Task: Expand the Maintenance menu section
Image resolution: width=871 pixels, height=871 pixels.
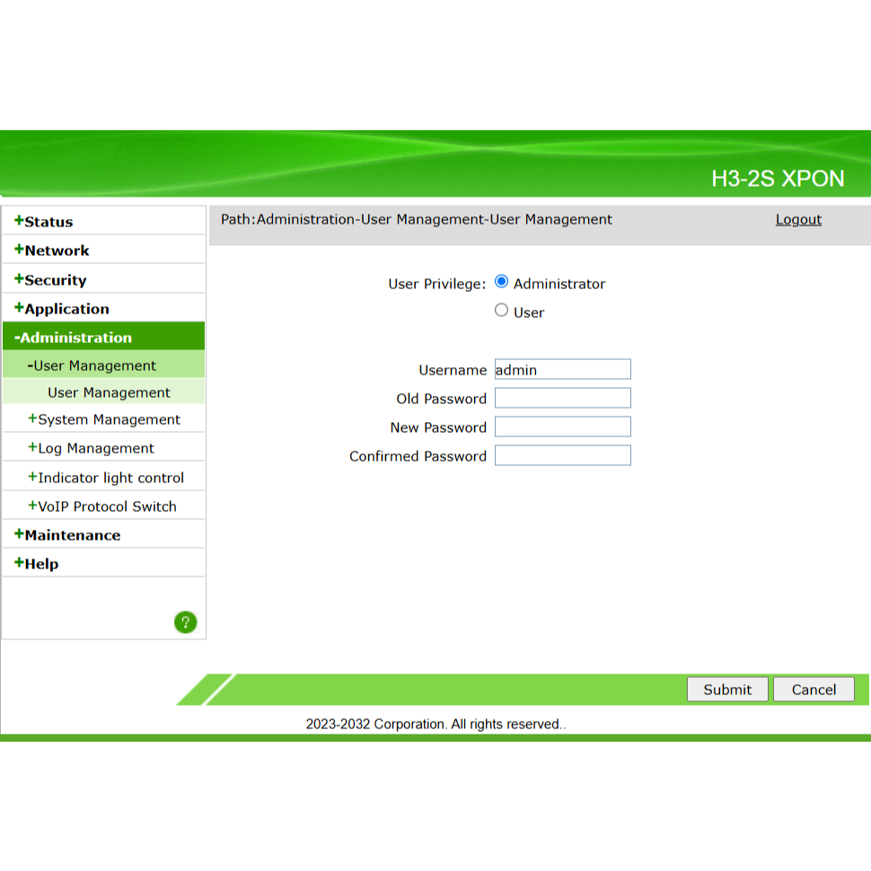Action: point(67,535)
